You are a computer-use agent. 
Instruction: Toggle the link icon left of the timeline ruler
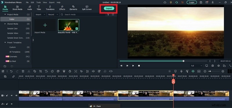pyautogui.click(x=13, y=76)
